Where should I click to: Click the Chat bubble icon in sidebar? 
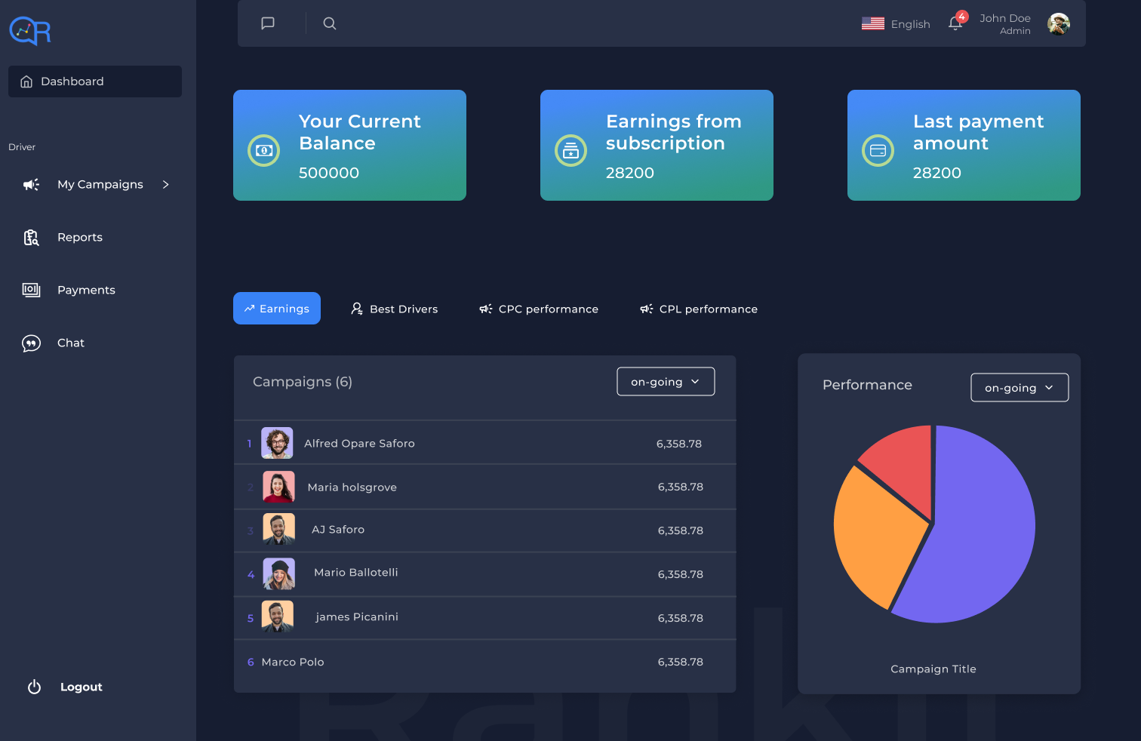coord(31,343)
